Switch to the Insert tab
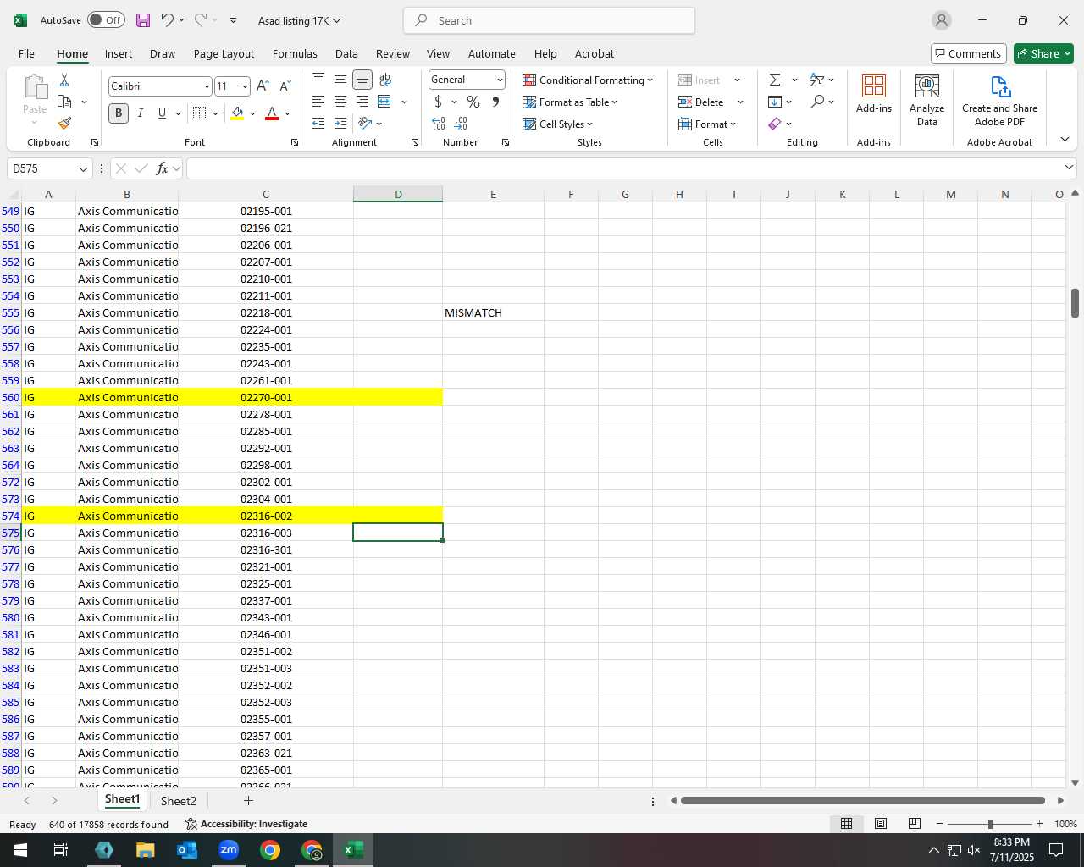Screen dimensions: 1084x867 pyautogui.click(x=119, y=53)
